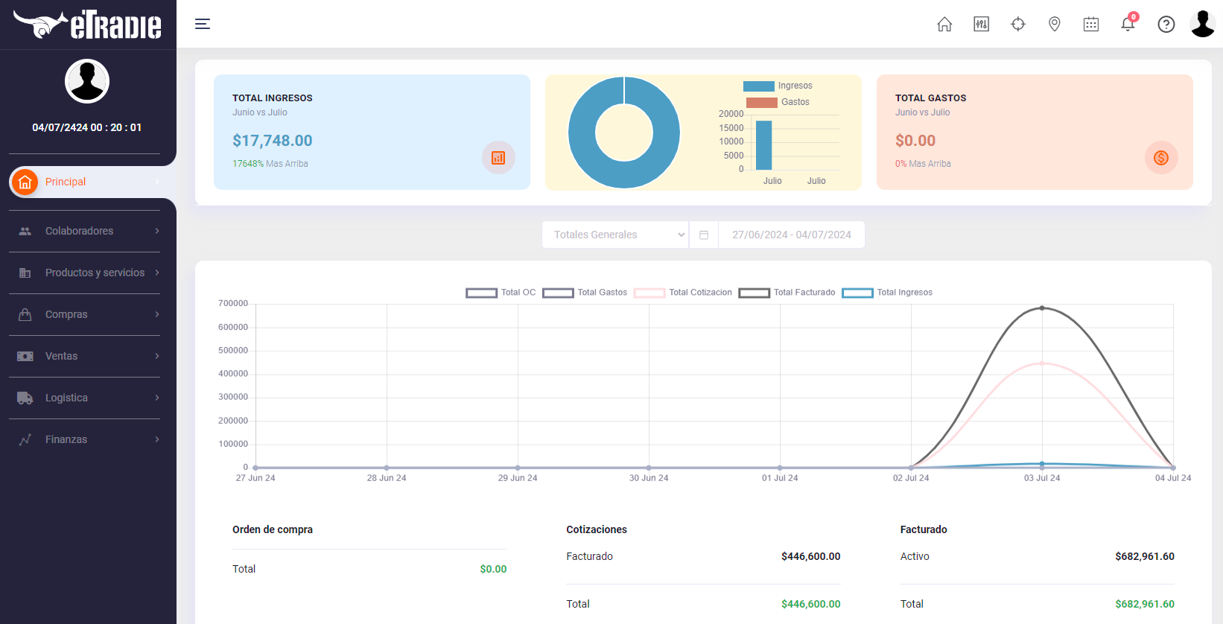The image size is (1223, 624).
Task: Click the Gastos legend color swatch
Action: [x=762, y=103]
